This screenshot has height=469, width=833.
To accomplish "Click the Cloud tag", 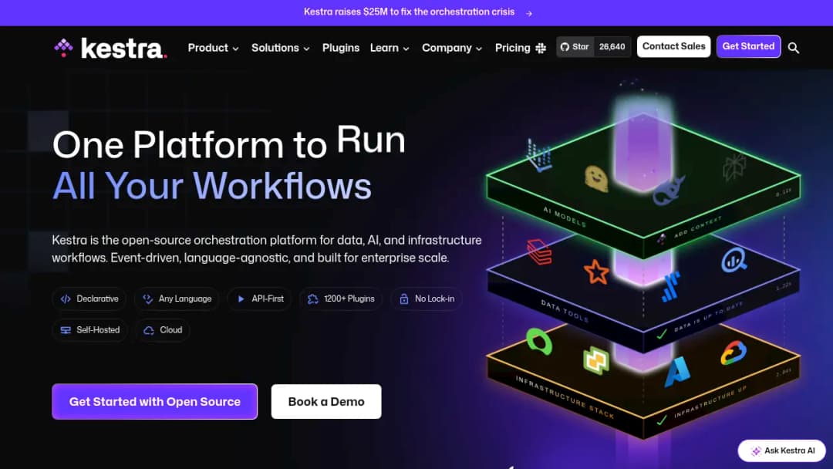I will click(163, 330).
